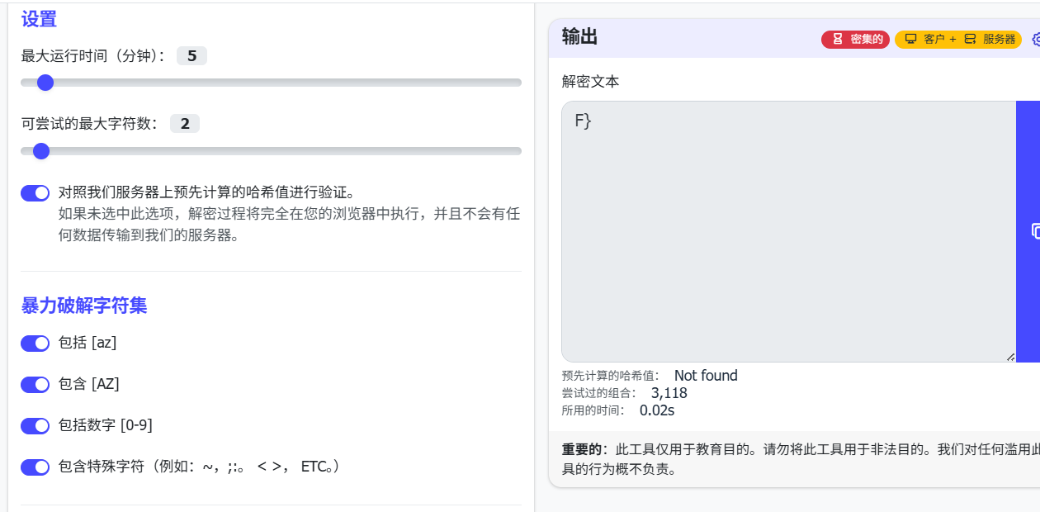
Task: Click the 可尝试的最大字符数 slider handle
Action: (41, 151)
